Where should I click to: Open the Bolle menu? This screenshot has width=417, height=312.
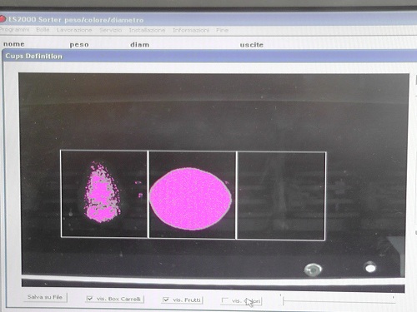(43, 30)
